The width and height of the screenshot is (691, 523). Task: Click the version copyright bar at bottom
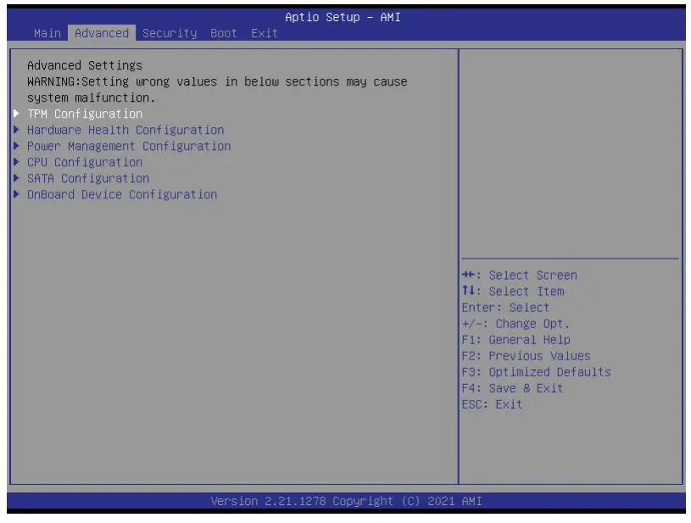345,500
